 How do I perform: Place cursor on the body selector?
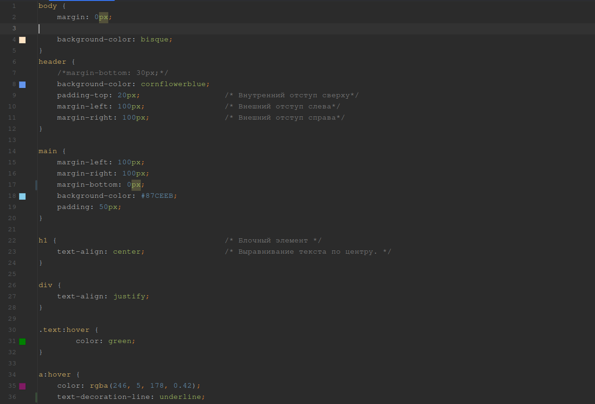pyautogui.click(x=47, y=6)
